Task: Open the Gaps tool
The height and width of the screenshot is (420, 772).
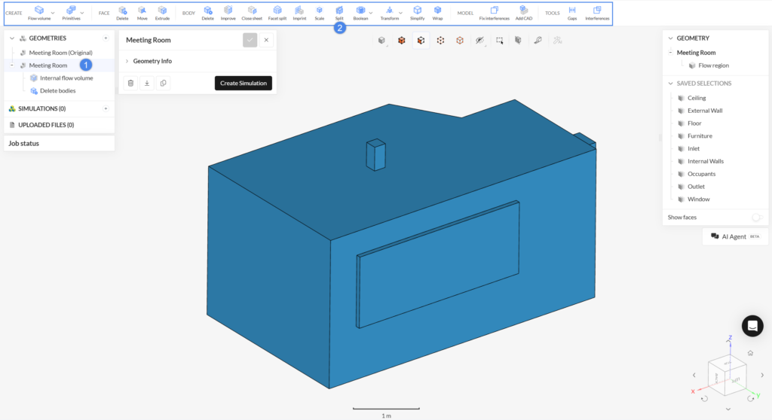Action: pos(572,13)
